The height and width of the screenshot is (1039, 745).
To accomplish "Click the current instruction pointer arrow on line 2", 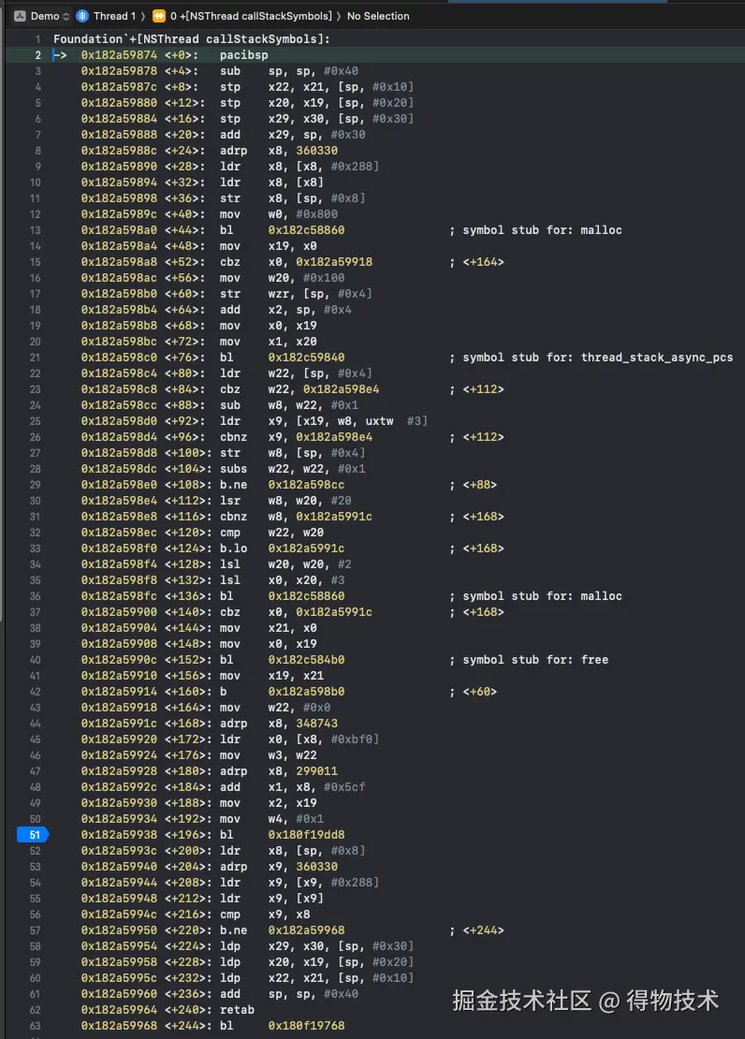I will coord(60,55).
